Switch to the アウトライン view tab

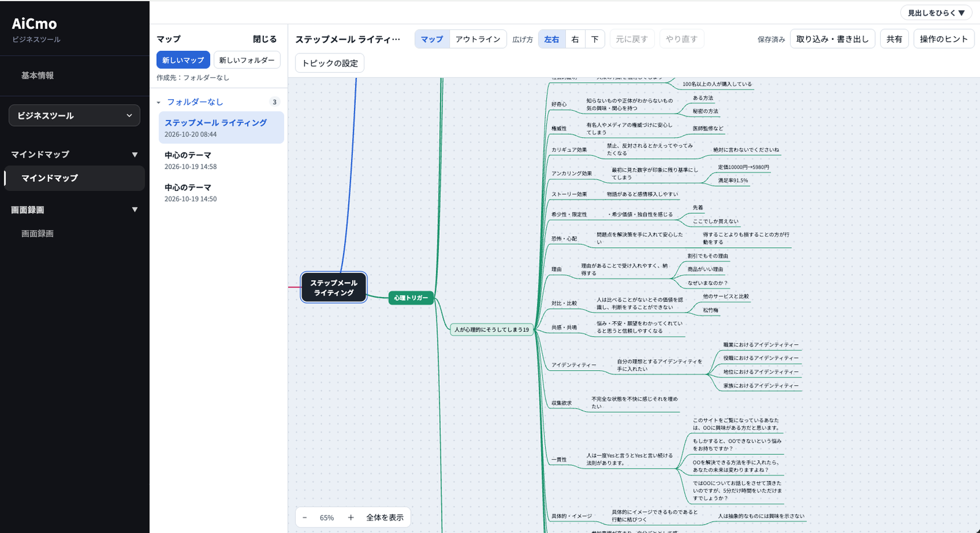coord(478,39)
